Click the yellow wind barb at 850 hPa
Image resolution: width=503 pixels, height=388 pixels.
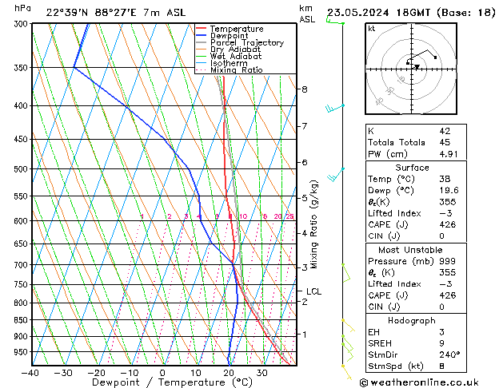point(349,325)
